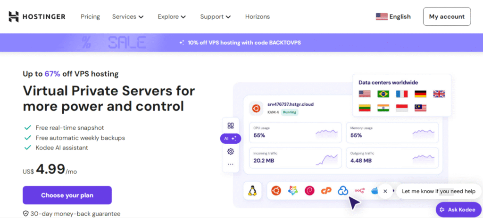Click the Outgoing traffic 4.48 MB card
The height and width of the screenshot is (218, 483).
point(392,158)
